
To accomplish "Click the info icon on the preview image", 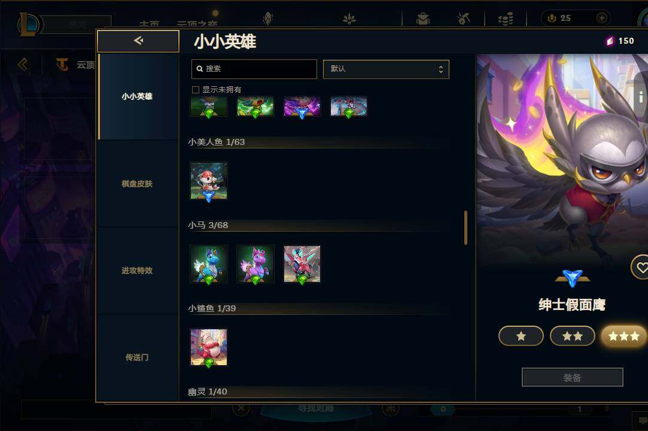I will click(x=641, y=97).
